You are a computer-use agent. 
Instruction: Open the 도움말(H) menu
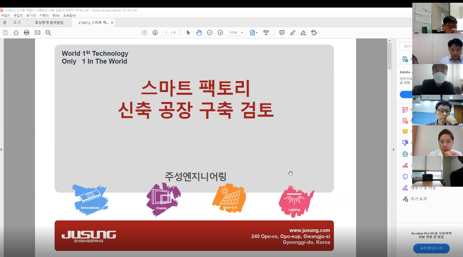tap(70, 15)
